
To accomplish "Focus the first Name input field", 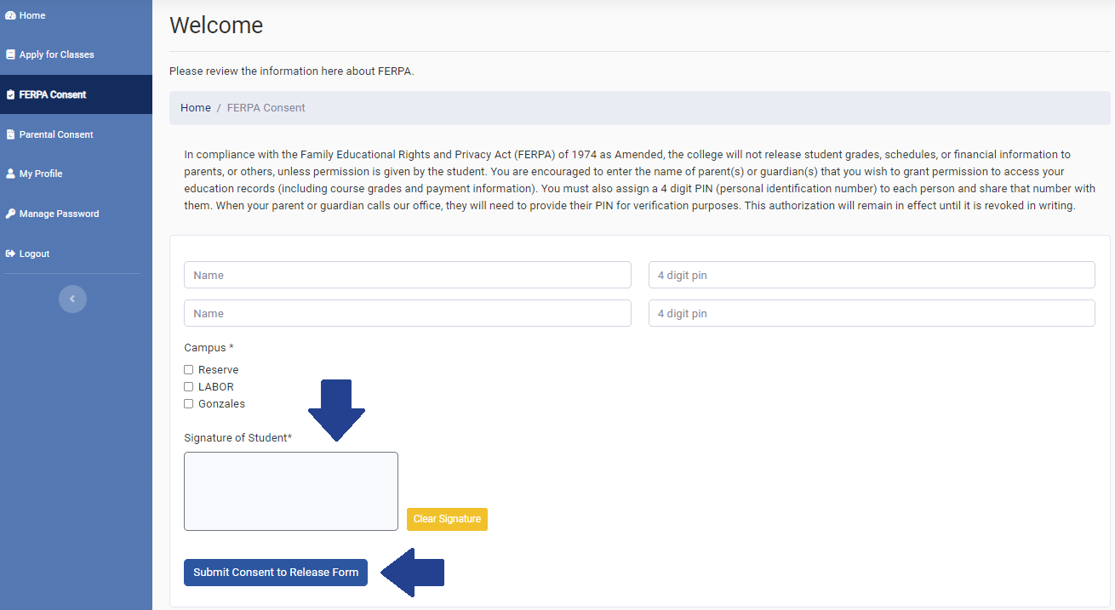I will (408, 275).
